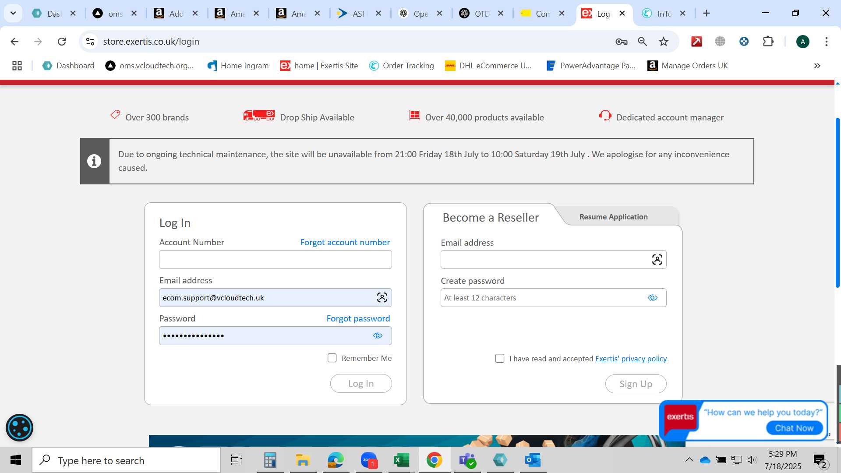
Task: Follow the Forgot password link
Action: pyautogui.click(x=358, y=319)
